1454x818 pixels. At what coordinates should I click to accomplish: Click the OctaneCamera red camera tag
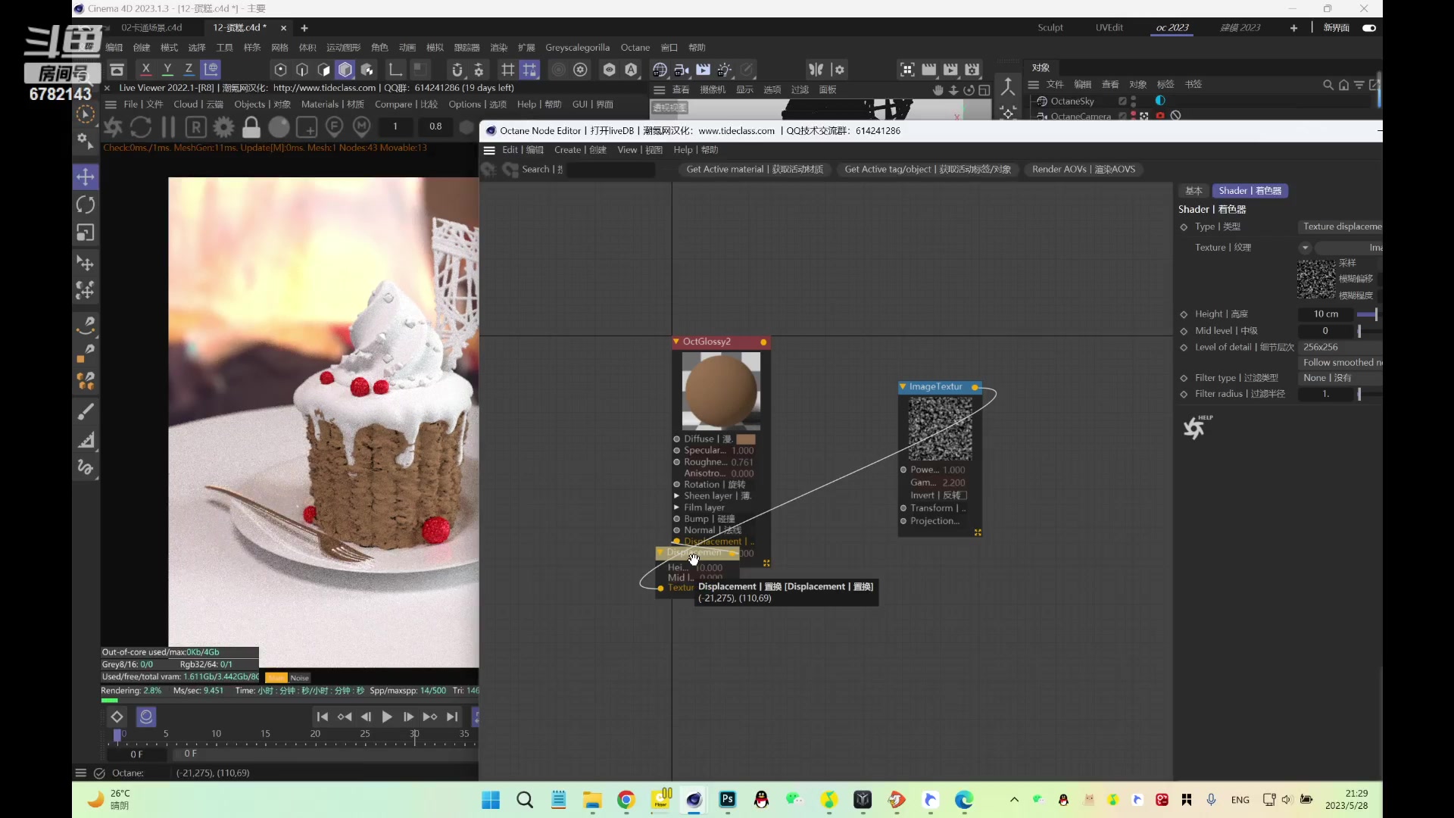(1159, 116)
